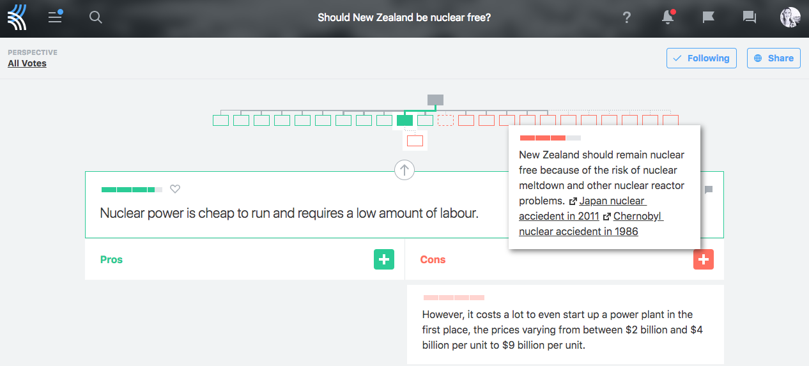Add a new Con with red plus
This screenshot has width=809, height=366.
(x=704, y=259)
